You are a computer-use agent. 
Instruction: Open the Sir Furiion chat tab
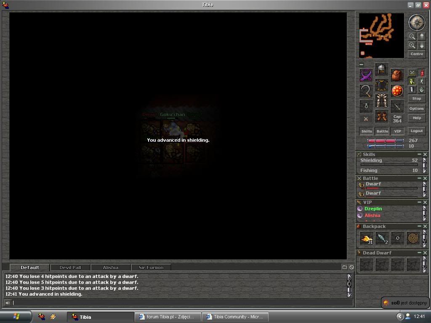click(x=151, y=267)
